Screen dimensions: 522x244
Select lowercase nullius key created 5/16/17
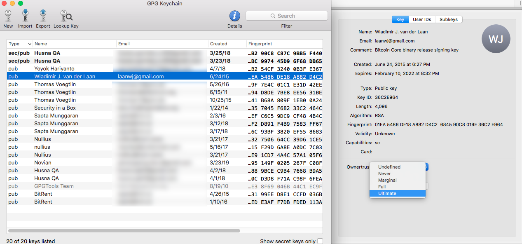tap(165, 147)
